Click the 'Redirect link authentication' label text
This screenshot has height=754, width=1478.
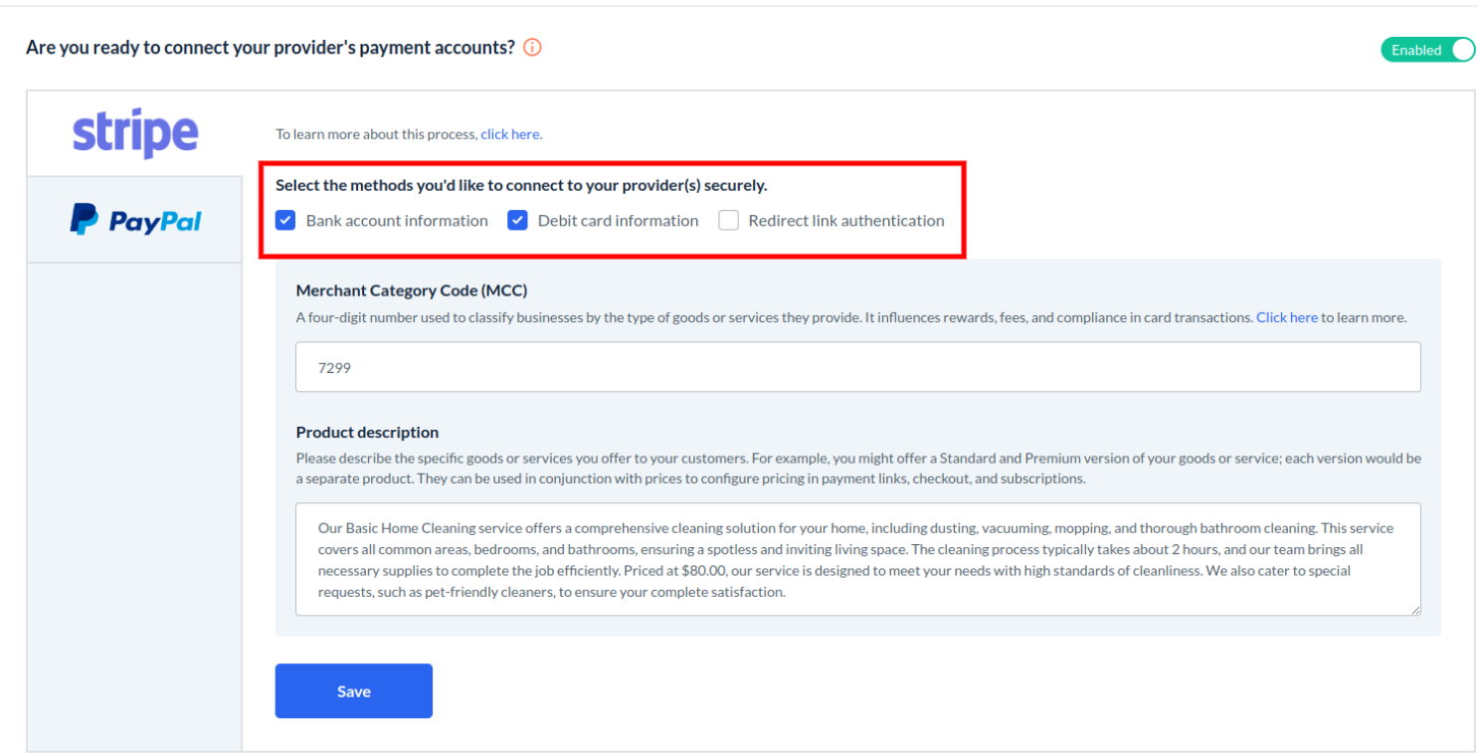pyautogui.click(x=846, y=221)
